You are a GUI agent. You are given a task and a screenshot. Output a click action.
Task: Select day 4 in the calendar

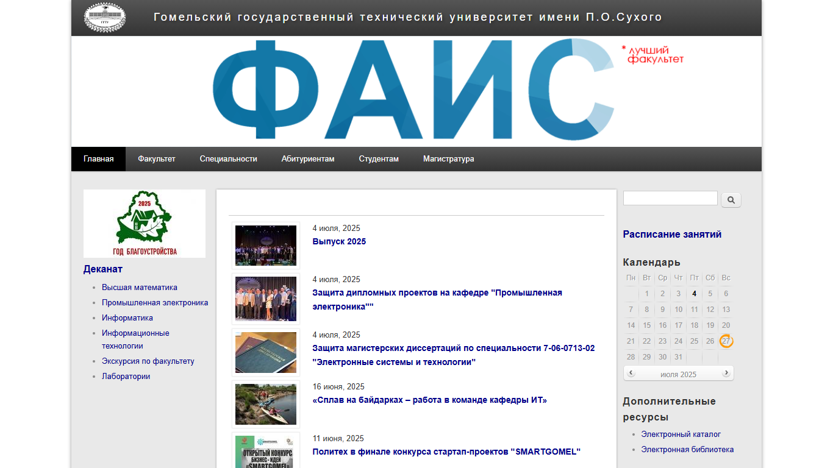(x=695, y=293)
